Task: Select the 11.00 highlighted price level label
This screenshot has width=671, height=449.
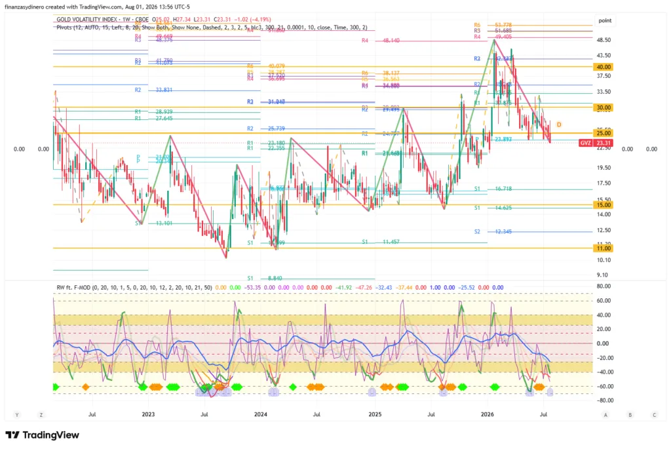Action: click(604, 248)
